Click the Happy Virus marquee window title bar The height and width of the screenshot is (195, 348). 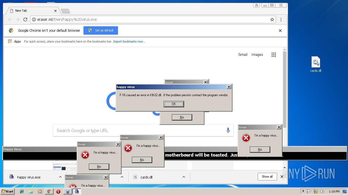coord(175,149)
